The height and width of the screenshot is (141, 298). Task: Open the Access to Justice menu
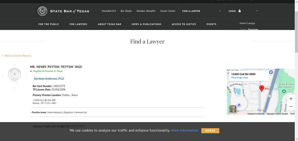pos(184,24)
